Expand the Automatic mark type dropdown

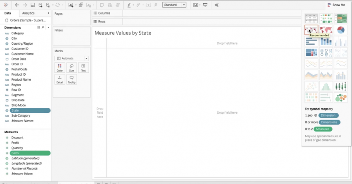point(72,58)
